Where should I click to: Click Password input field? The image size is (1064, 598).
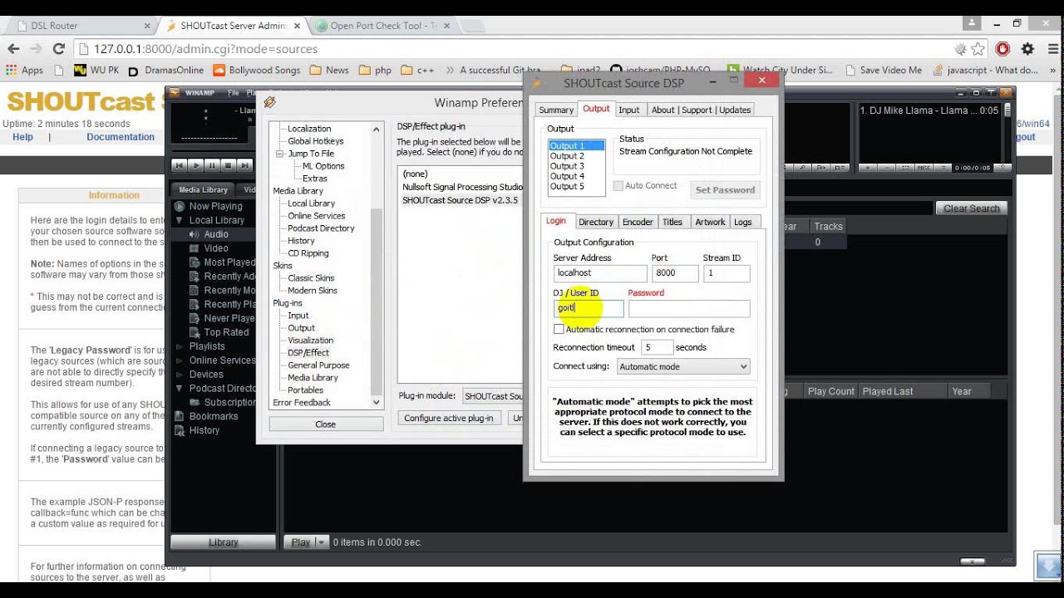point(689,309)
